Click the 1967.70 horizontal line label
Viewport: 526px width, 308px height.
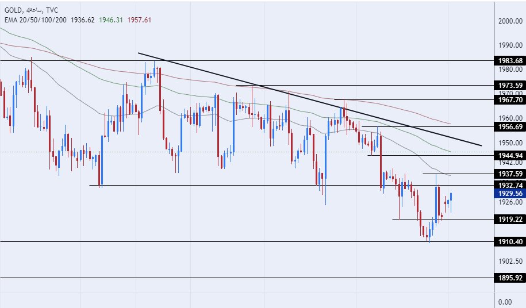point(510,99)
